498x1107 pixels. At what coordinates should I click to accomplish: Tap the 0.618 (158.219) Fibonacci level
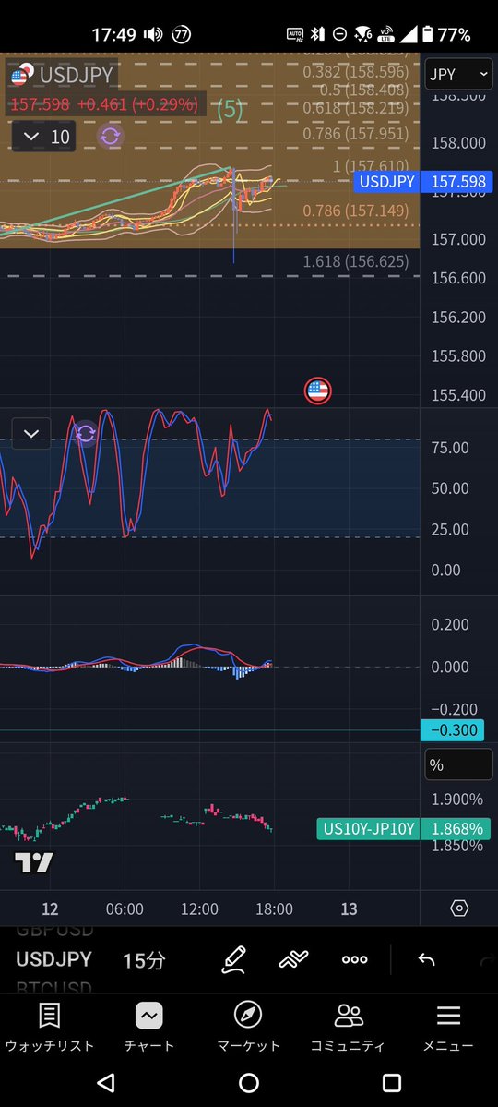355,108
